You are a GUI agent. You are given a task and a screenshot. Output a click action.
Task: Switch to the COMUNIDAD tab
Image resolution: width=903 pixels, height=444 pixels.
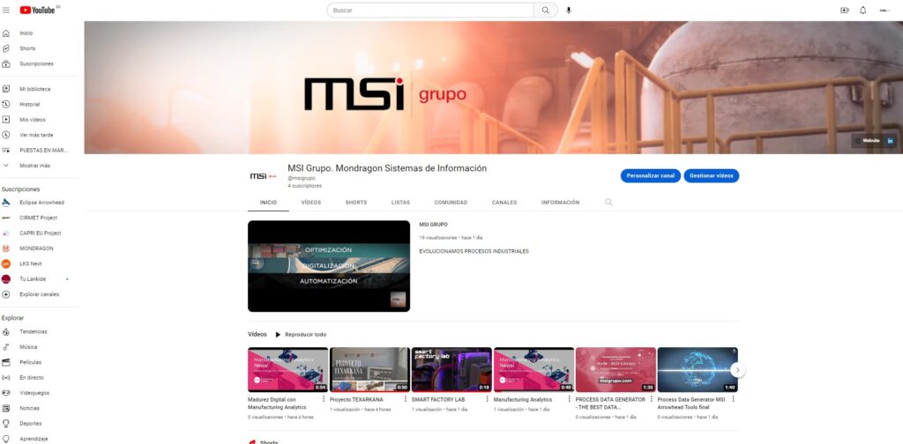451,203
